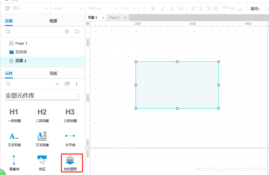Select the Page 1 canvas tab

tap(114, 18)
